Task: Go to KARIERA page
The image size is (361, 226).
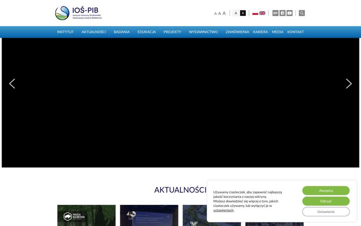Action: point(260,32)
